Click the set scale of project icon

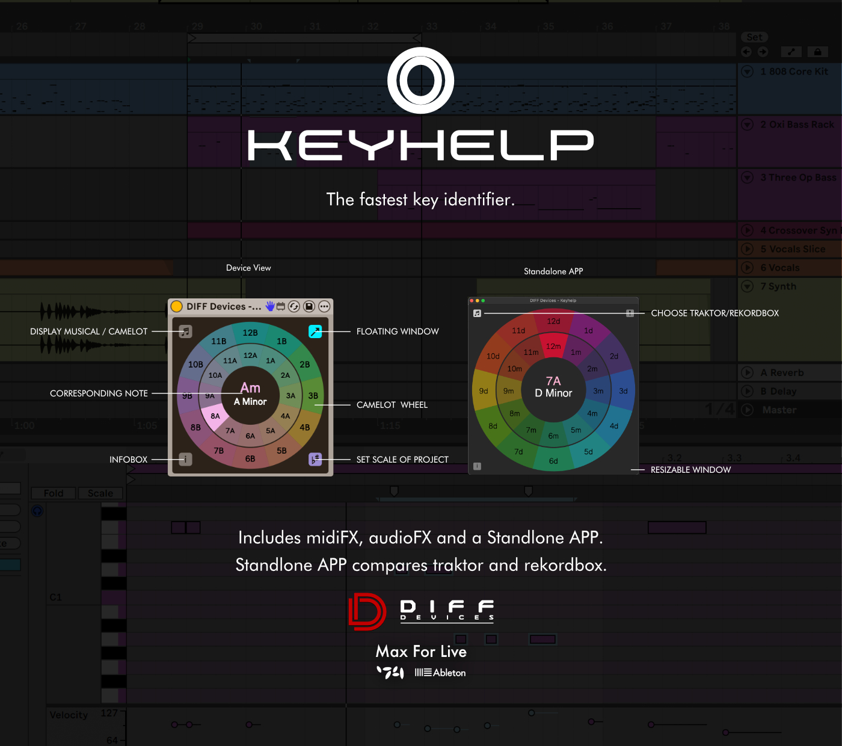tap(315, 460)
